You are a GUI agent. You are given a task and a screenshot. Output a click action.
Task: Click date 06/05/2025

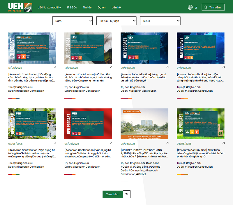[x=72, y=144]
